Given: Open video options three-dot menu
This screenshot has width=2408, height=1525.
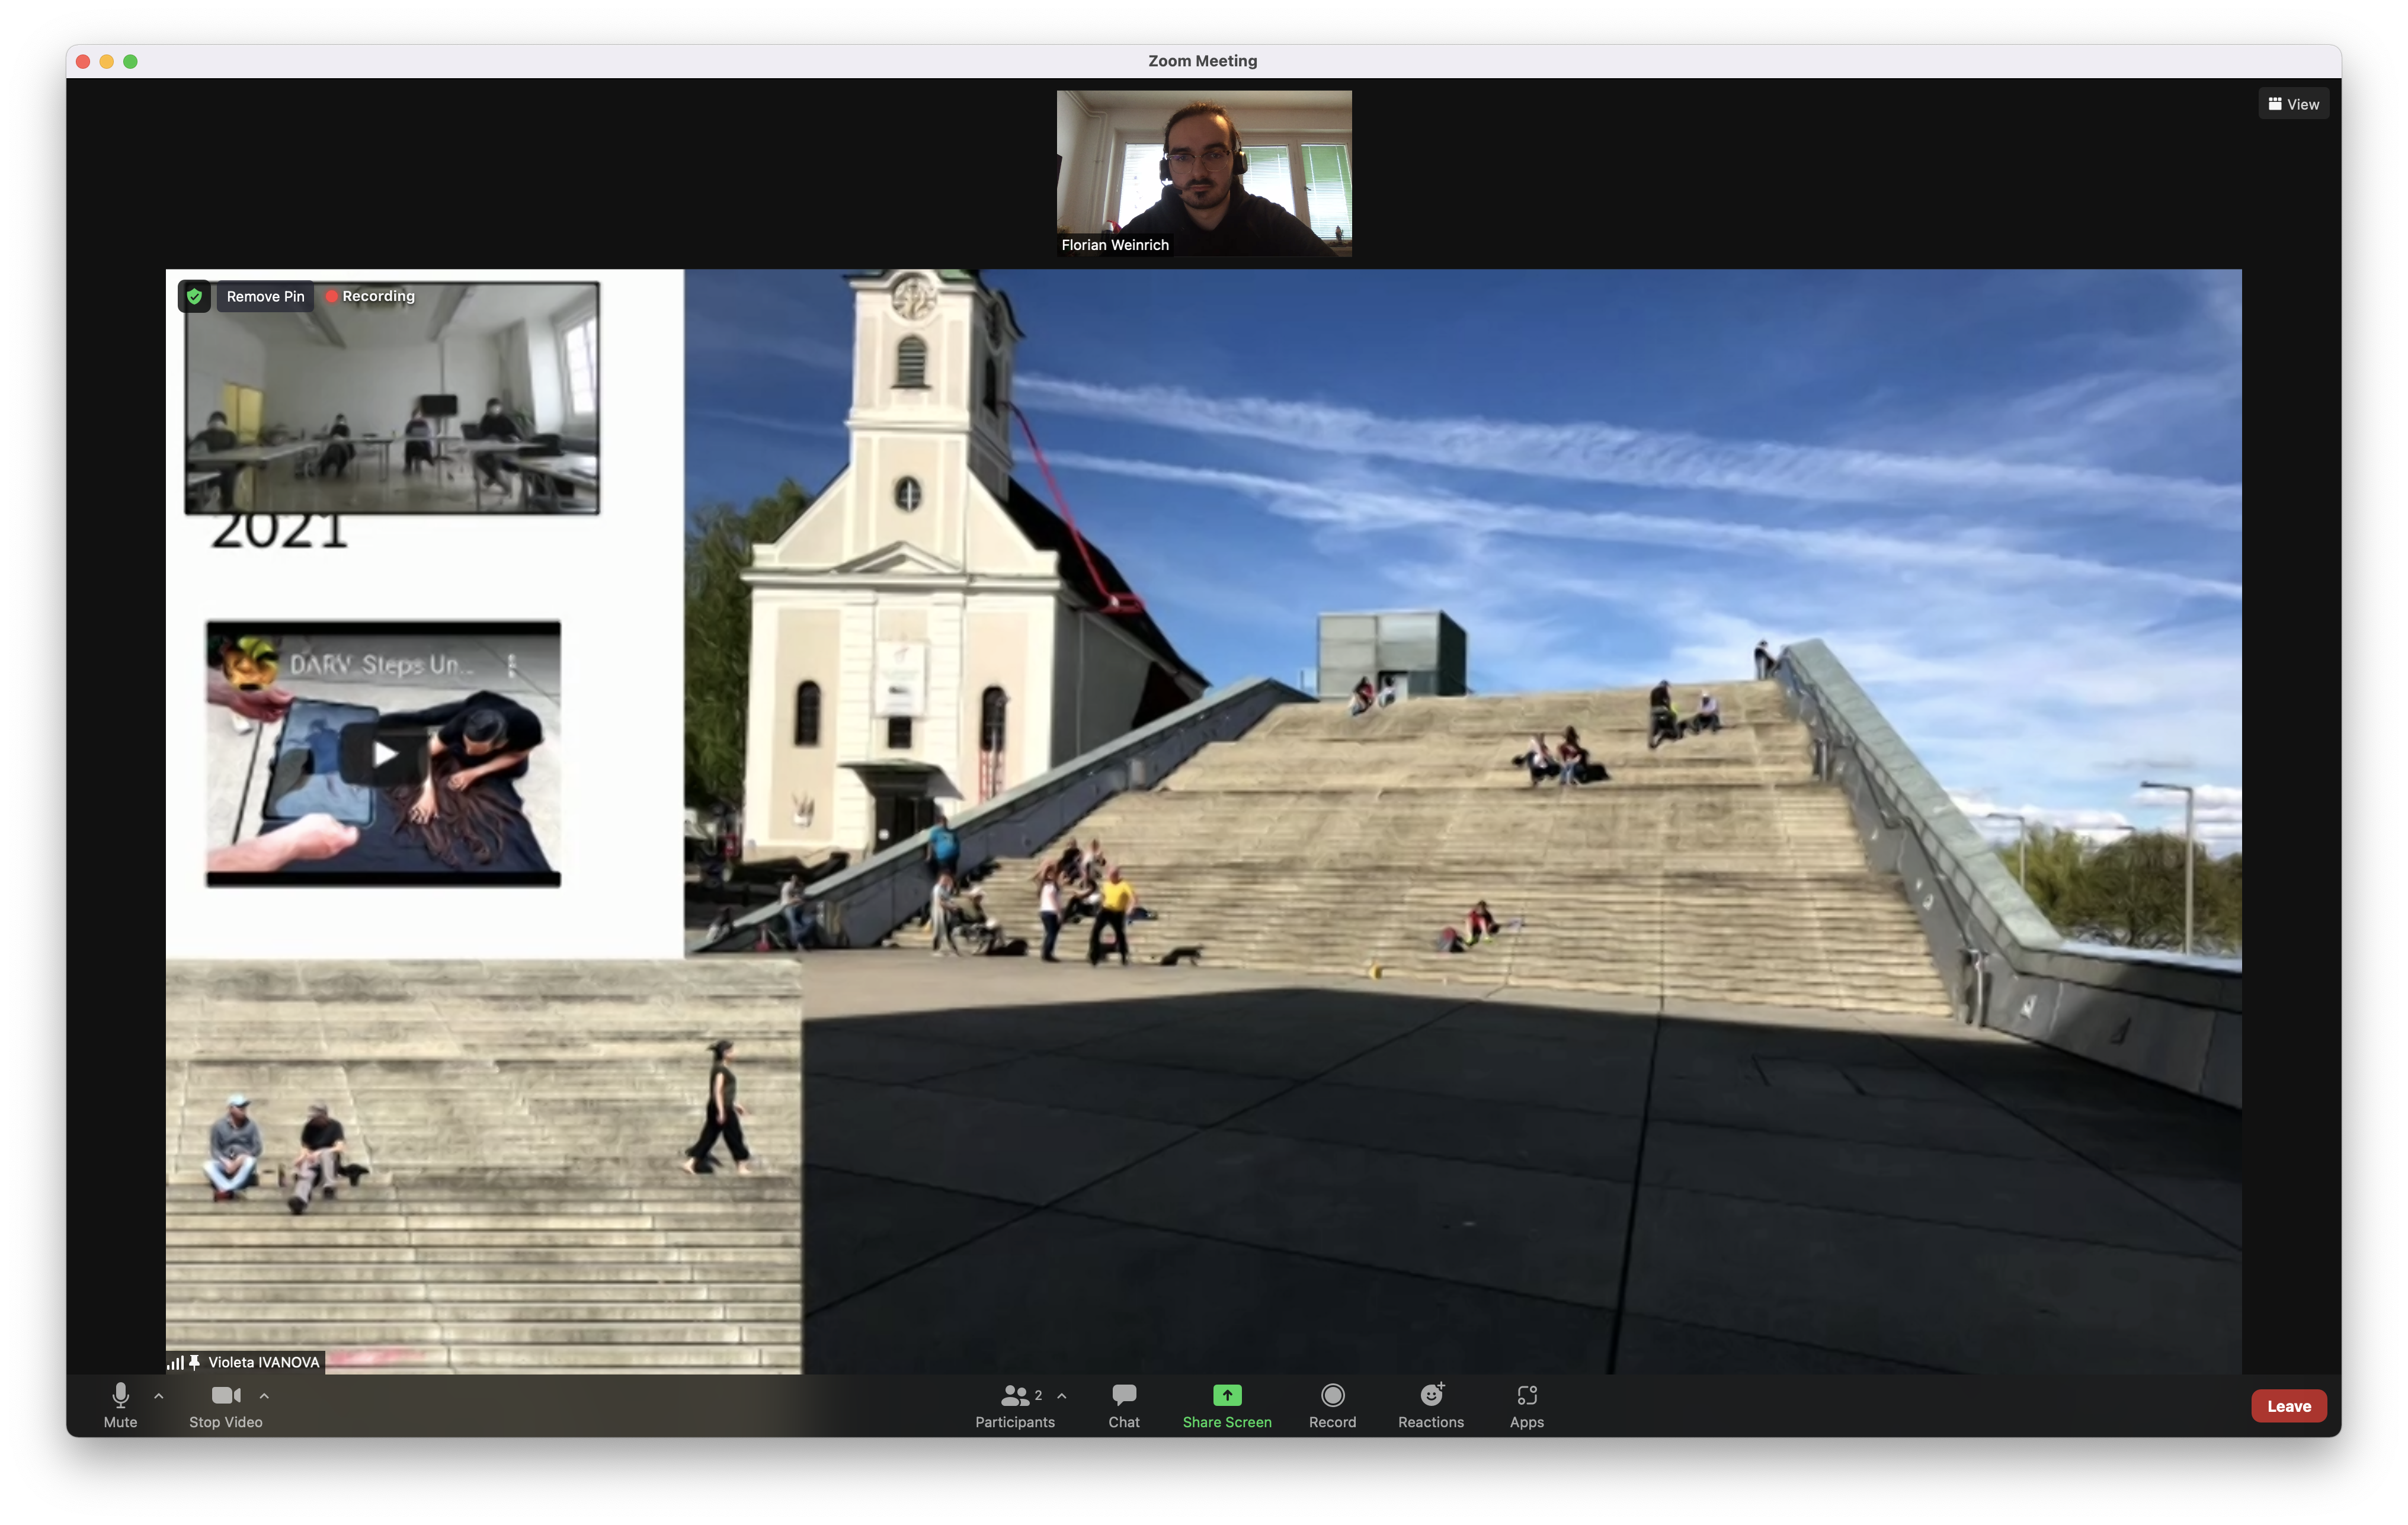Looking at the screenshot, I should [512, 665].
